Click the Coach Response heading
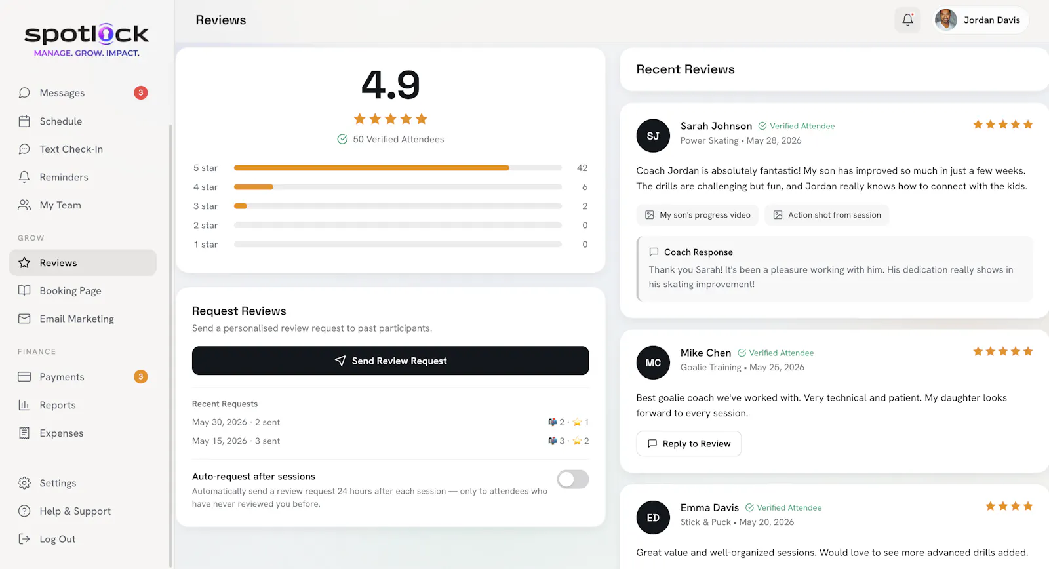This screenshot has height=569, width=1049. click(x=698, y=252)
